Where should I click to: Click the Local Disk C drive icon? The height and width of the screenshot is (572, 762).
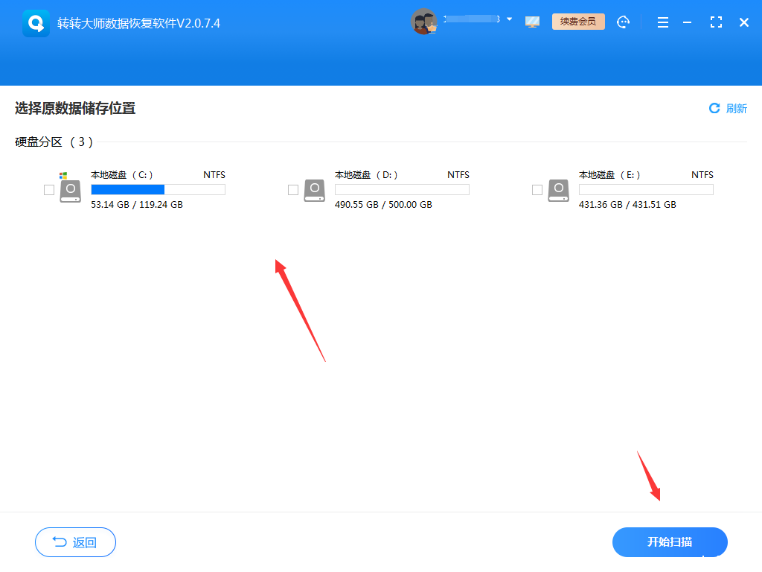[71, 190]
